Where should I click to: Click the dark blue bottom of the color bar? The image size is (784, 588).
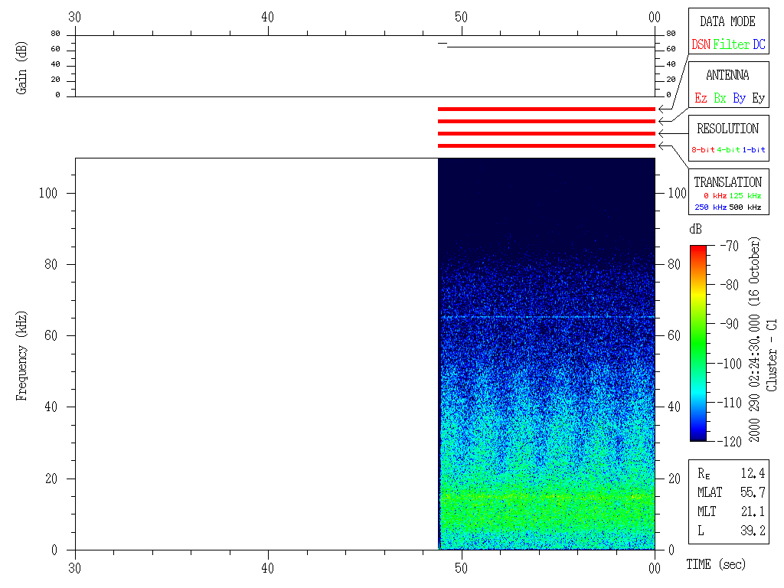pos(699,436)
